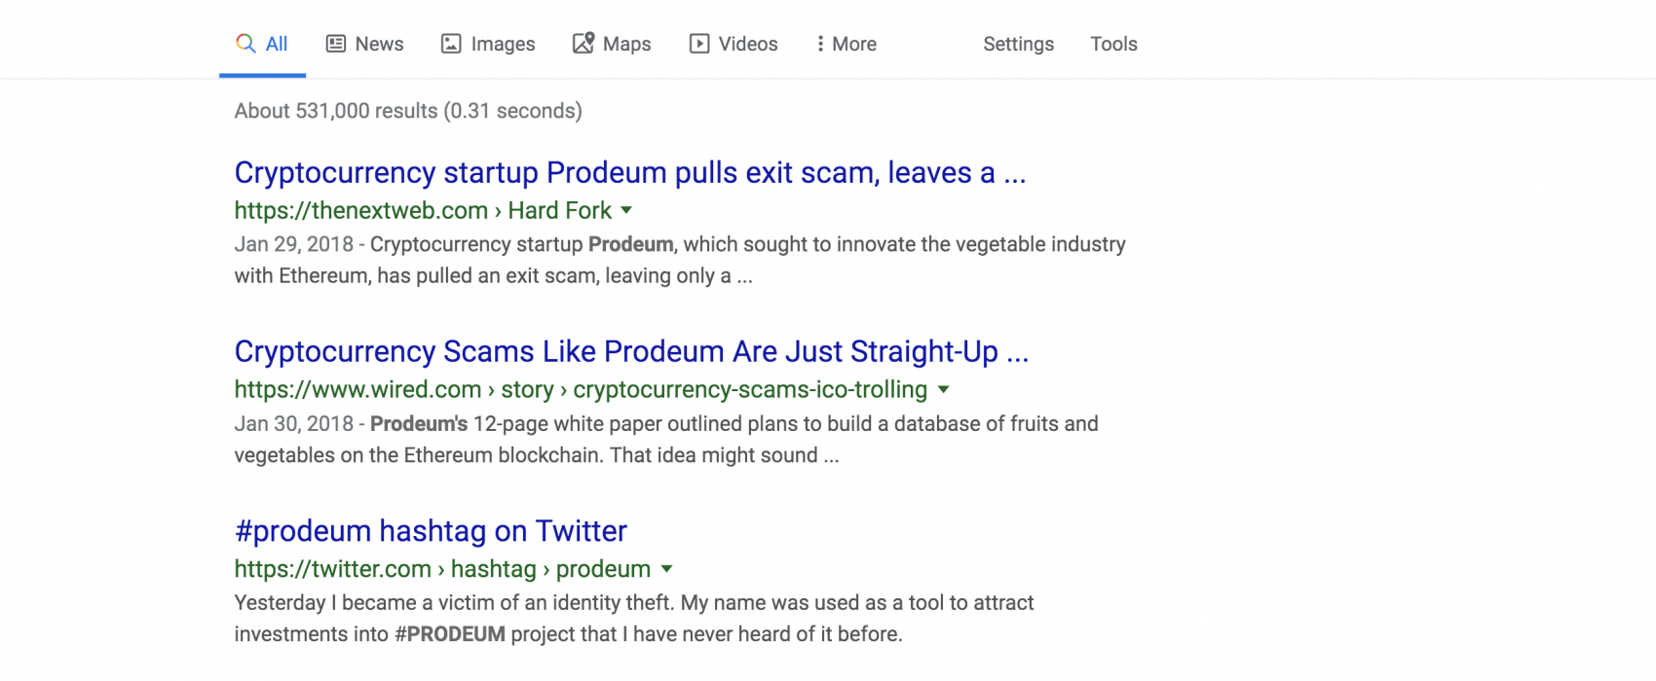Switch to the Images tab
Screen dimensions: 1656x681
coord(488,44)
